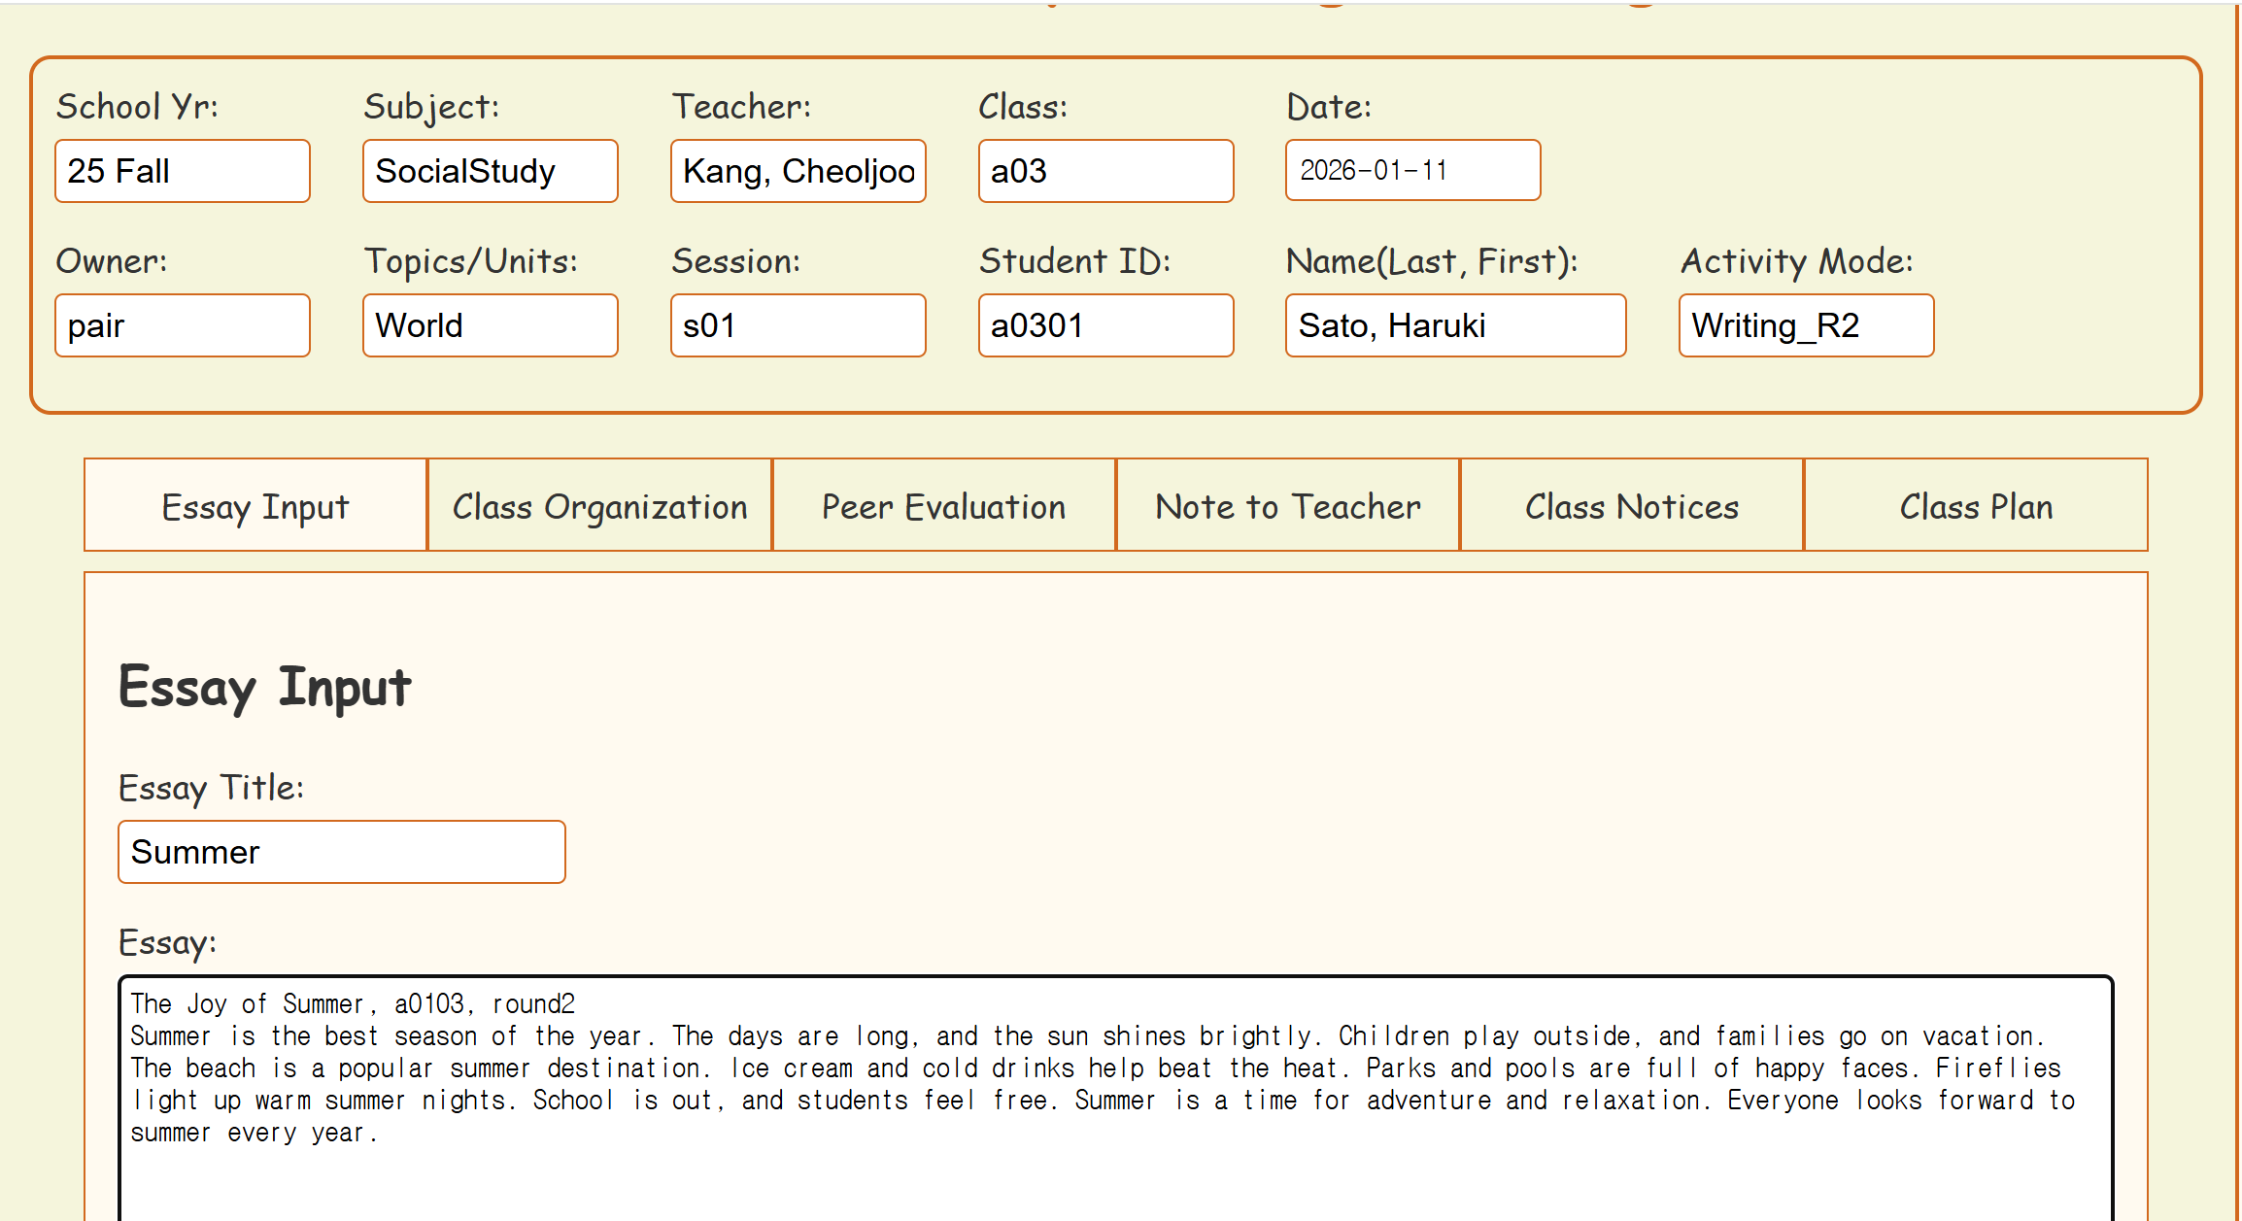Screen dimensions: 2242x1221
Task: Click the Topics/Units field World
Action: (x=490, y=325)
